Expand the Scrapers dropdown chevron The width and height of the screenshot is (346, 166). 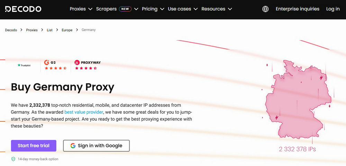136,9
